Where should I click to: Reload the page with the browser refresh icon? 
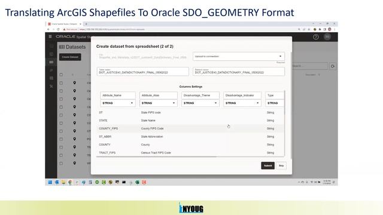pos(58,29)
